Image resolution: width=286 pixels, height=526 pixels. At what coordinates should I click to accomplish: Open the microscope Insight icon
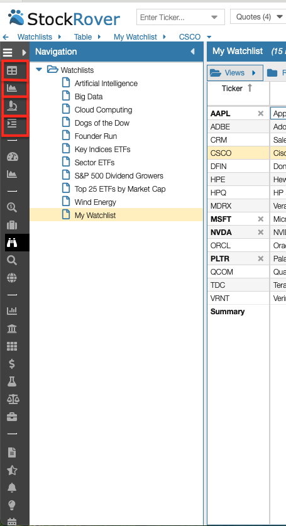click(12, 106)
